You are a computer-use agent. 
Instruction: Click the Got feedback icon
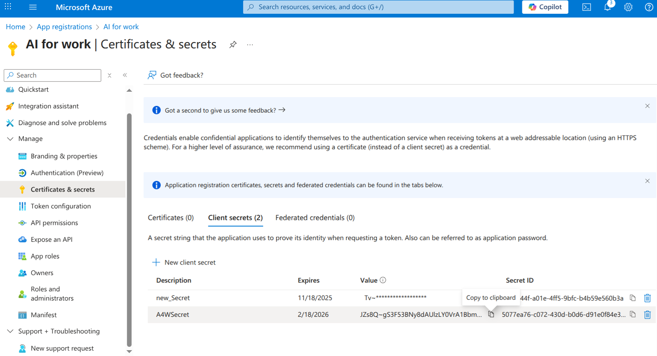[x=152, y=75]
